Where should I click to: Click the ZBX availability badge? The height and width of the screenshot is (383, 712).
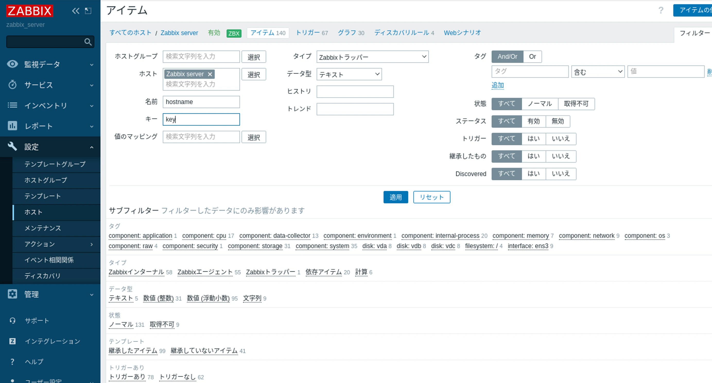click(234, 33)
